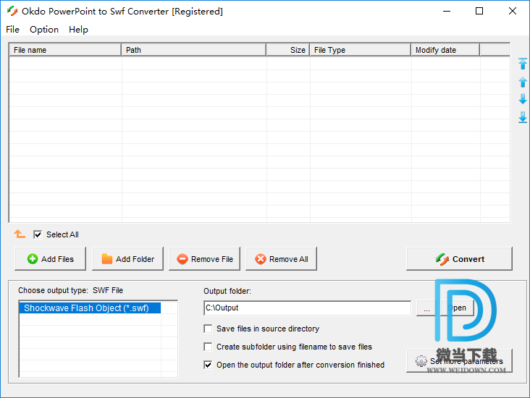
Task: Select Shockwave Flash Object (*.swf) output type
Action: [x=90, y=308]
